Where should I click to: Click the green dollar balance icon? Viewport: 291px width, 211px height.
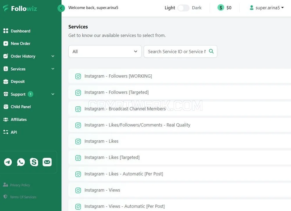pos(221,8)
